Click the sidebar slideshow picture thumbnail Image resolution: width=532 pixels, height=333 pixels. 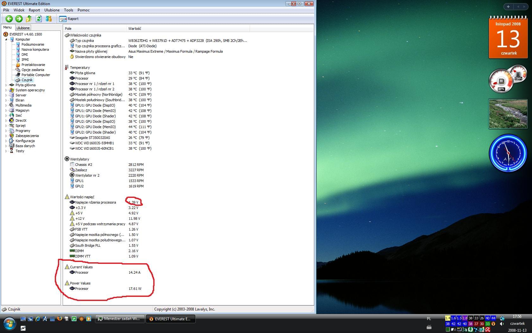click(x=508, y=114)
